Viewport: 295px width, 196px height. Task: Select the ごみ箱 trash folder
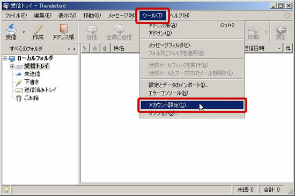point(31,98)
